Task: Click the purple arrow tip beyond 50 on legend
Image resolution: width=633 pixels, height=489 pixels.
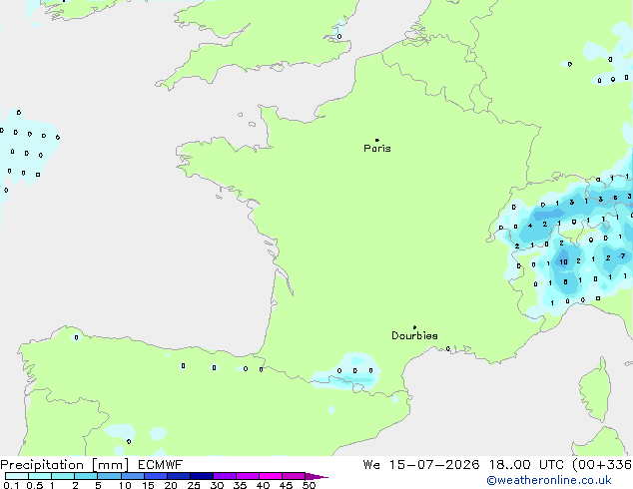Action: point(316,476)
